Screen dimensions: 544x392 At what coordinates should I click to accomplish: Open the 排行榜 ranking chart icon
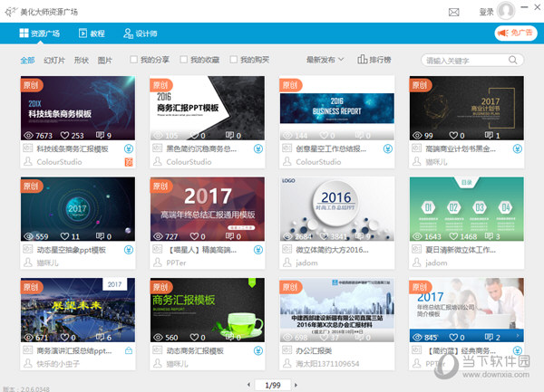coord(362,59)
